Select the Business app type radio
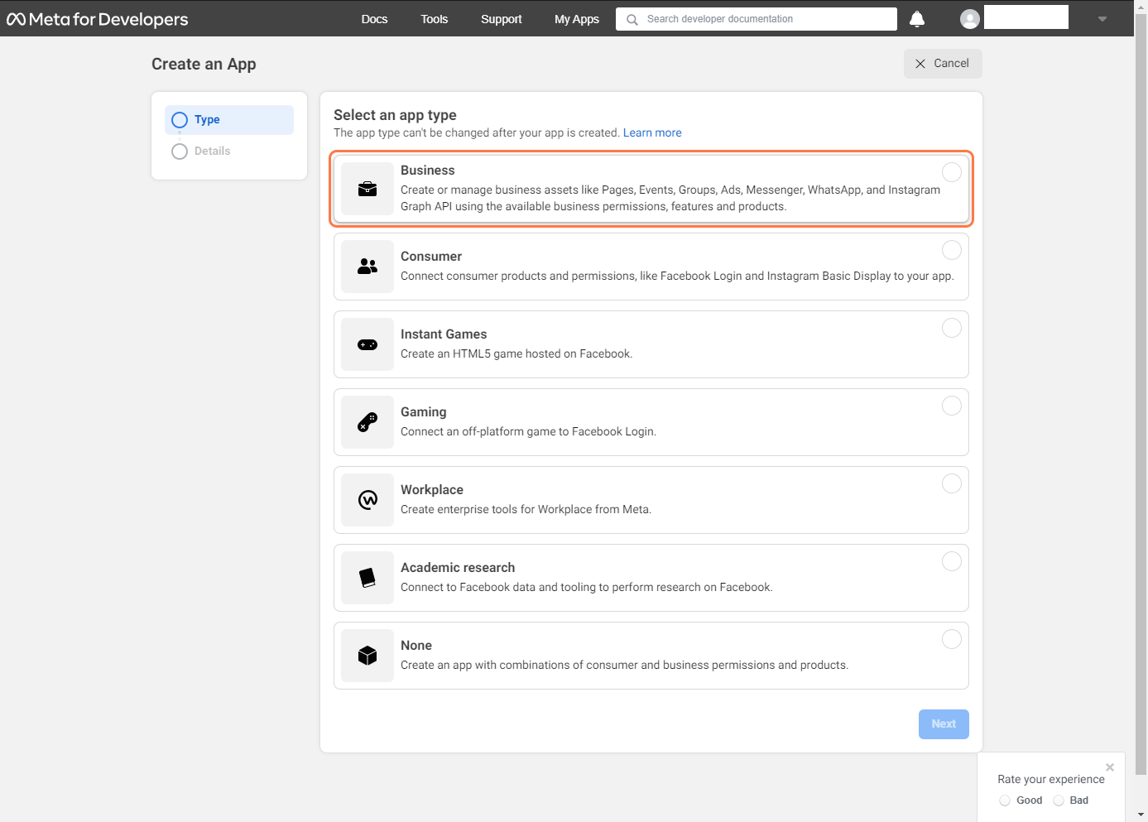1148x822 pixels. click(x=952, y=171)
